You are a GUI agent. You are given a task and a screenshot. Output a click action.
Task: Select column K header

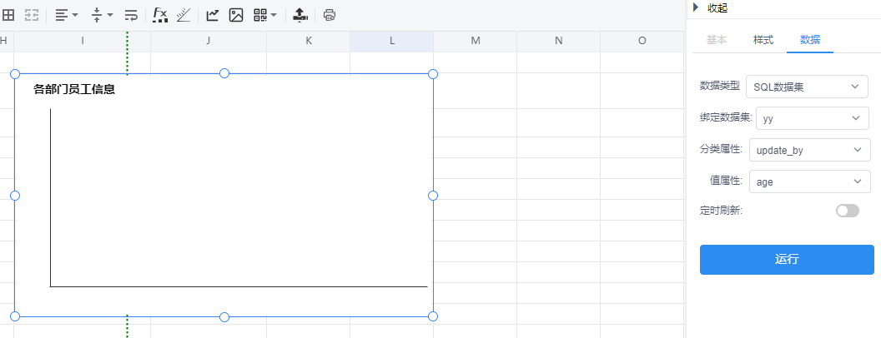(309, 41)
